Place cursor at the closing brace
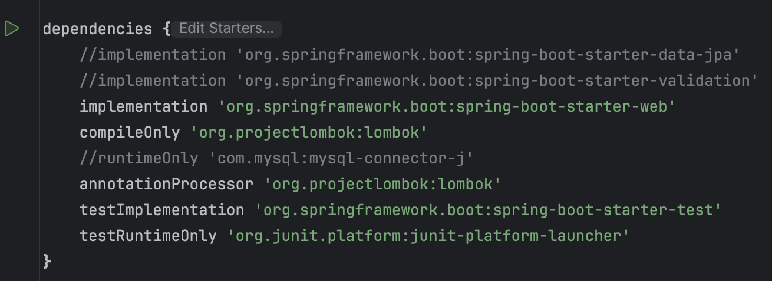The height and width of the screenshot is (281, 772). click(x=47, y=261)
